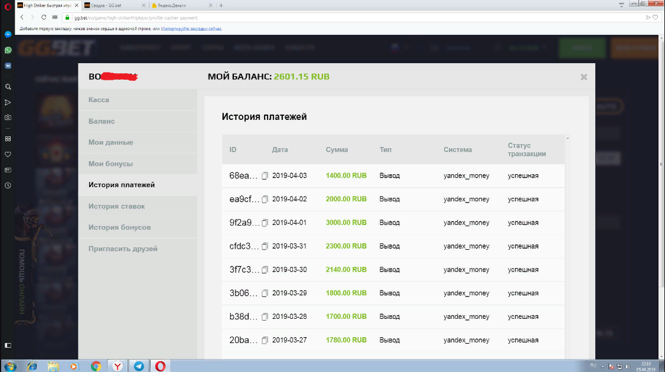Click the system clock in taskbar
Screen dimensions: 665x372
[646, 367]
